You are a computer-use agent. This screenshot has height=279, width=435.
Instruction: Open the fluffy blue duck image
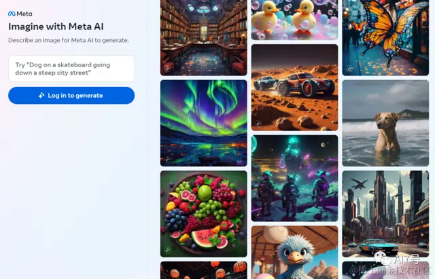coord(294,253)
